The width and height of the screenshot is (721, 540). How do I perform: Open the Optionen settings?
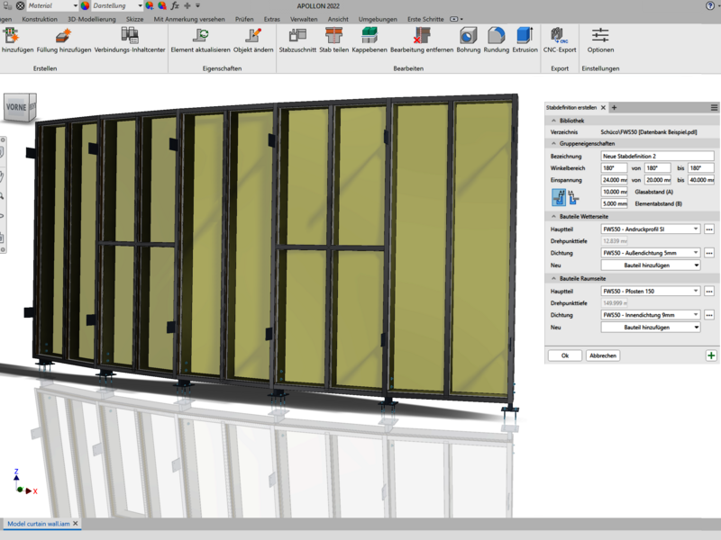point(600,36)
